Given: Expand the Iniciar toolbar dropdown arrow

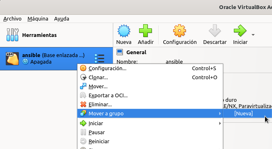Looking at the screenshot, I should click(253, 35).
